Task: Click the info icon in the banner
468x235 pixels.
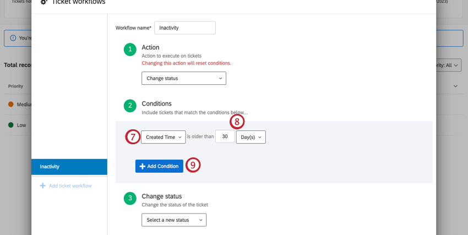Action: pyautogui.click(x=13, y=39)
